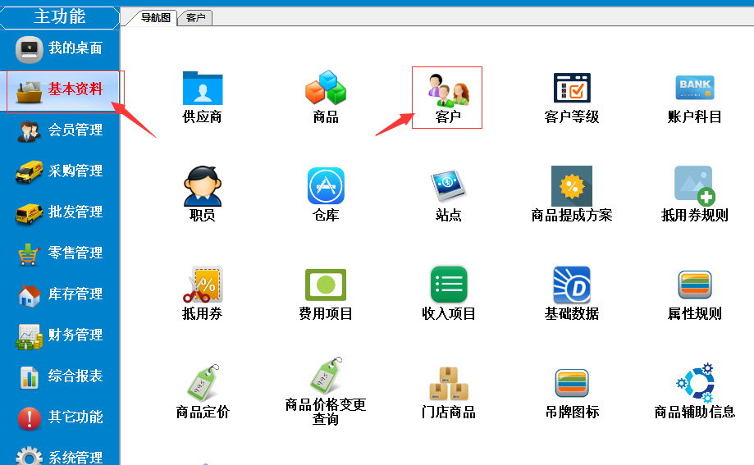
Task: Open the 商品辅助信息 gear icon
Action: pos(695,383)
